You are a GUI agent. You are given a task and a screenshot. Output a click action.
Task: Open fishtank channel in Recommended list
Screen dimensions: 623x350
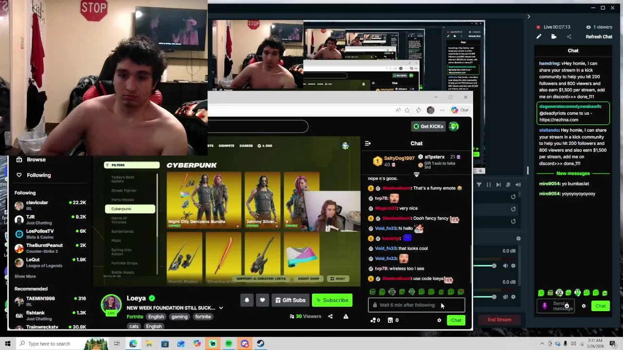click(x=50, y=315)
